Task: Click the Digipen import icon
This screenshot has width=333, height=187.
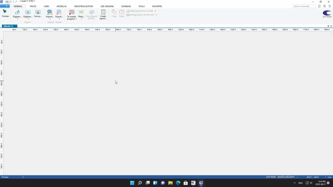Action: click(x=17, y=12)
